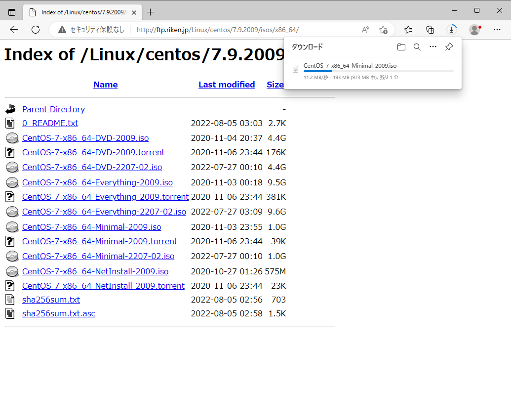
Task: Download CentOS-7-x86_64-DVD-2009.iso
Action: click(x=85, y=138)
